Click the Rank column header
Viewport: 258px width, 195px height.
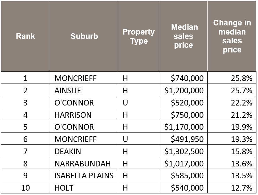coord(25,36)
